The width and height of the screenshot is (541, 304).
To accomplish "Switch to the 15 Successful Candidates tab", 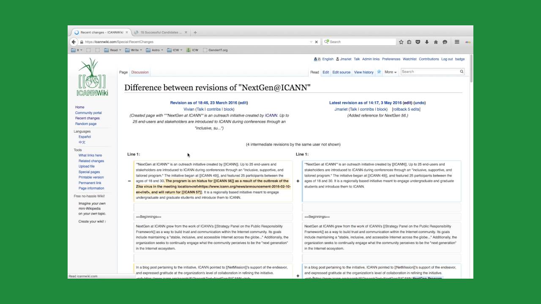I will [161, 32].
